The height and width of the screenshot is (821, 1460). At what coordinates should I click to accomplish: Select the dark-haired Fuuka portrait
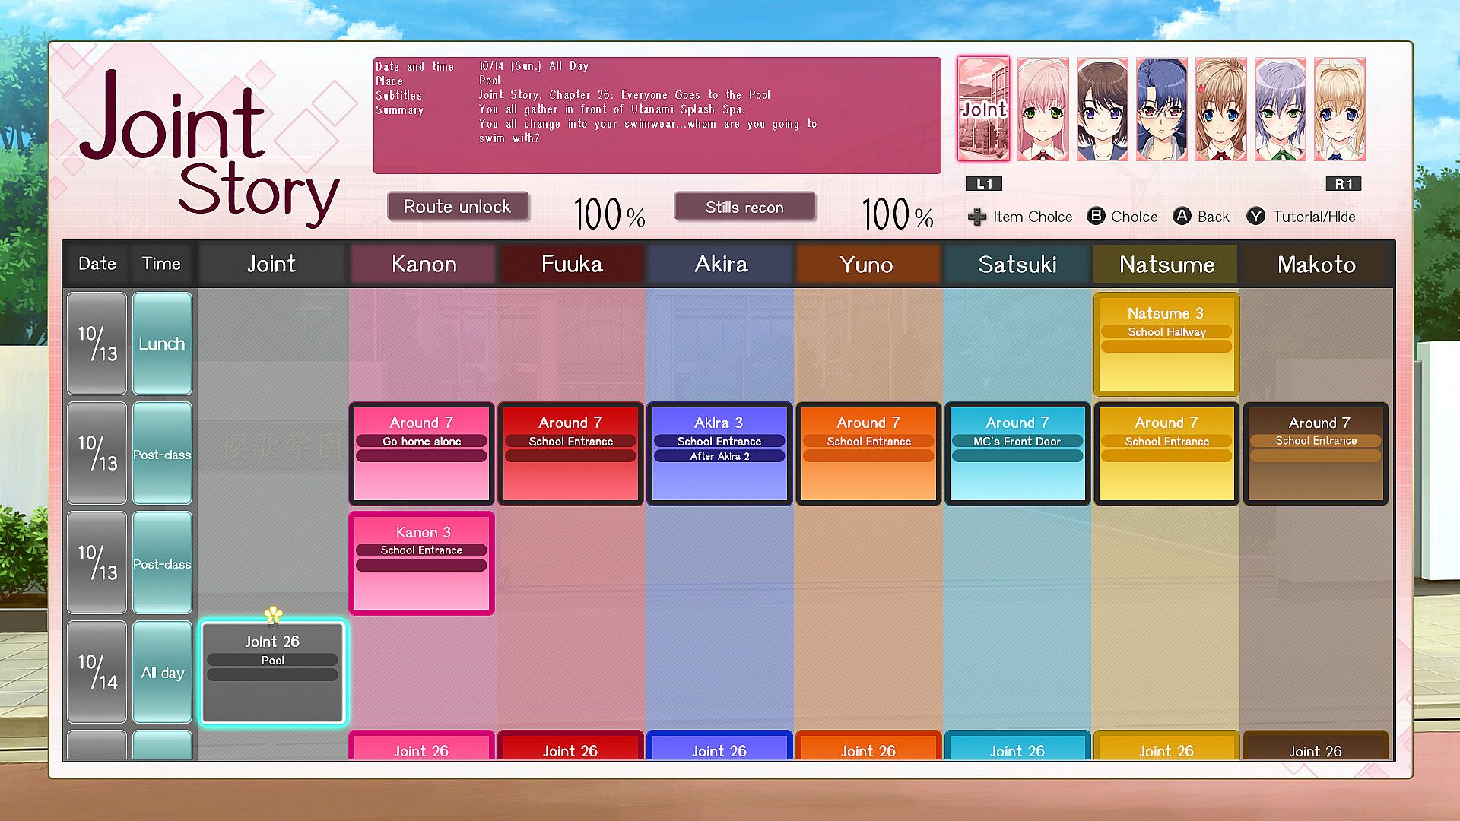click(1102, 109)
